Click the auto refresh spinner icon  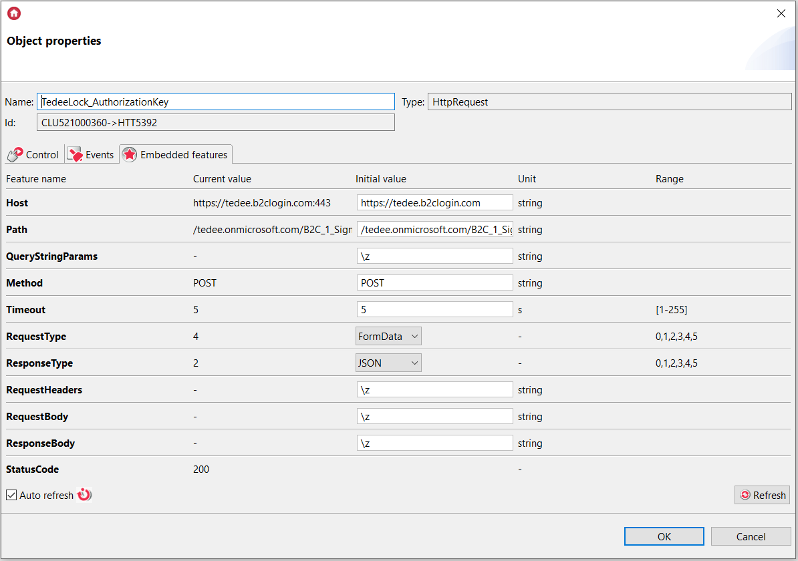coord(84,495)
